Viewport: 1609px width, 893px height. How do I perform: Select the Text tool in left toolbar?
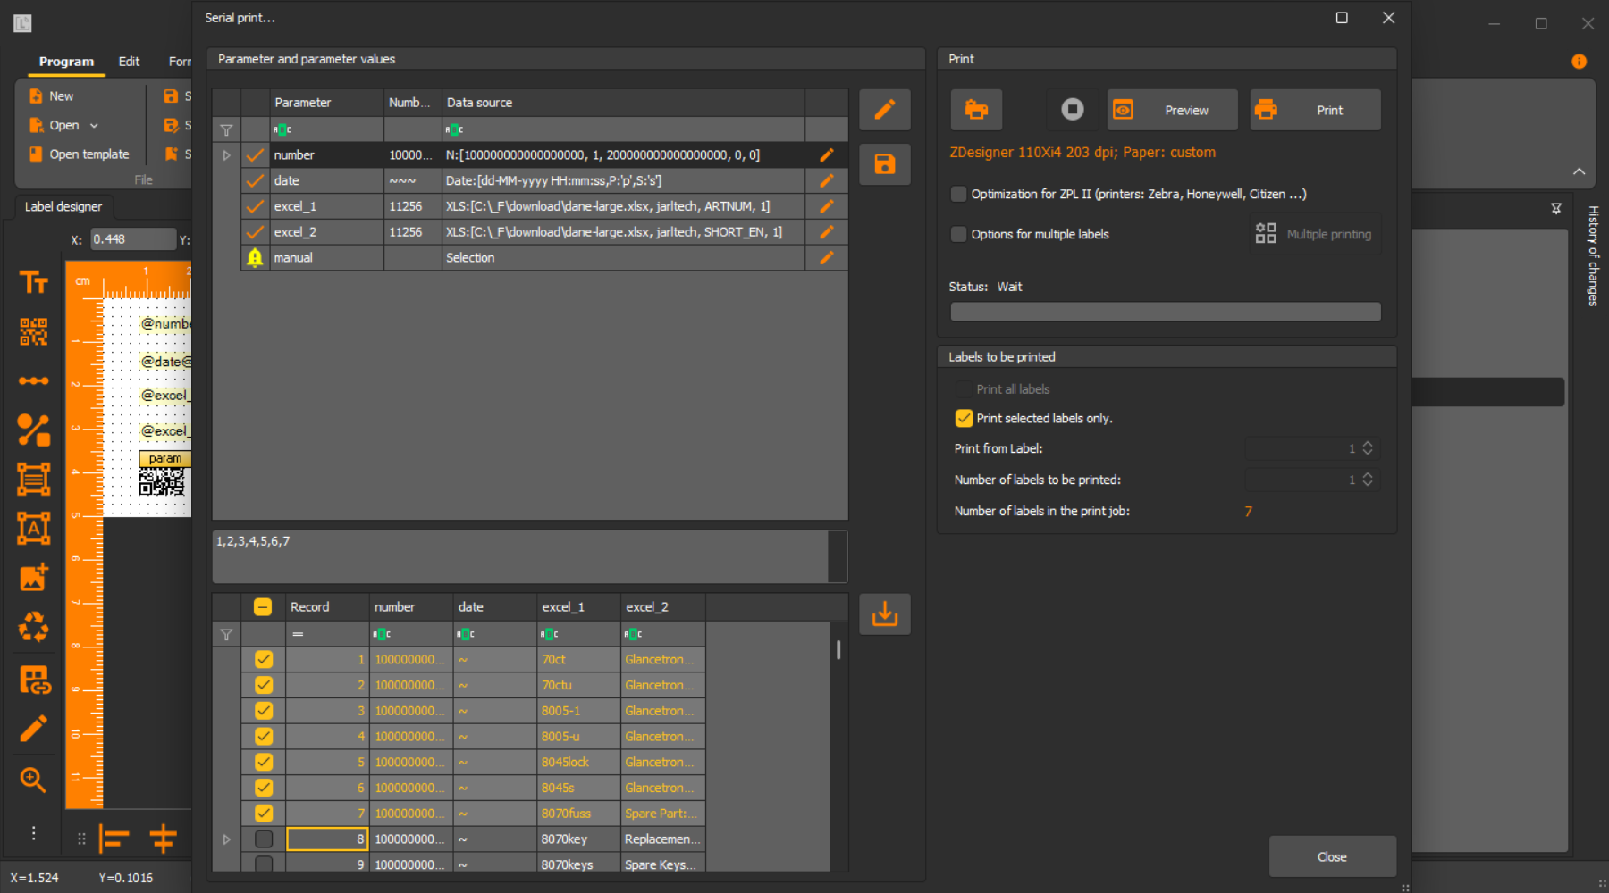(34, 283)
